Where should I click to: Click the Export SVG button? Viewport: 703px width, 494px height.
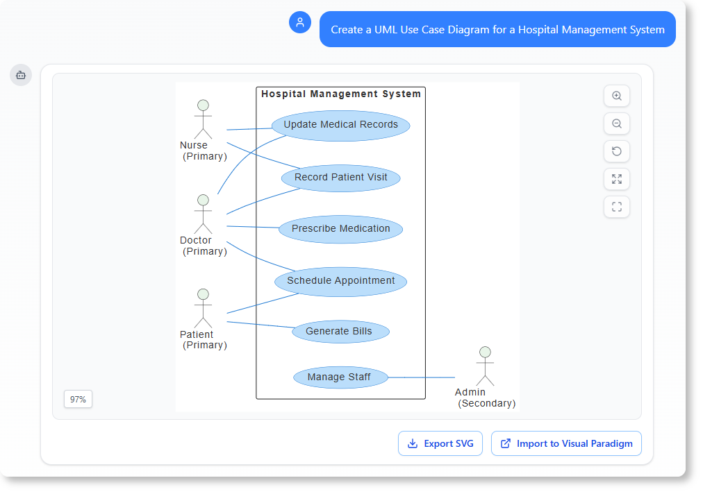[440, 443]
